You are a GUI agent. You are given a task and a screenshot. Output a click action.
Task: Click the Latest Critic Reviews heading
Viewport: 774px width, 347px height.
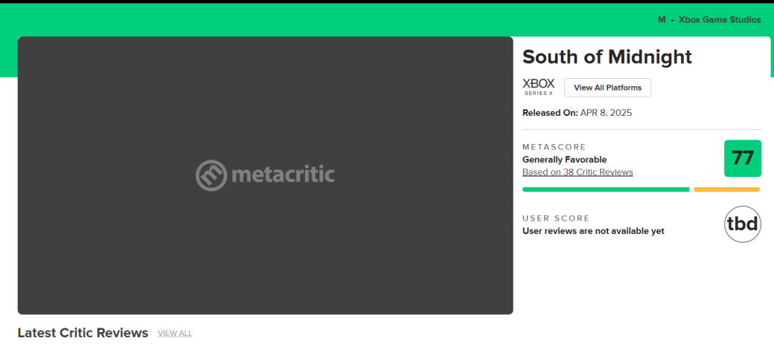(x=83, y=333)
